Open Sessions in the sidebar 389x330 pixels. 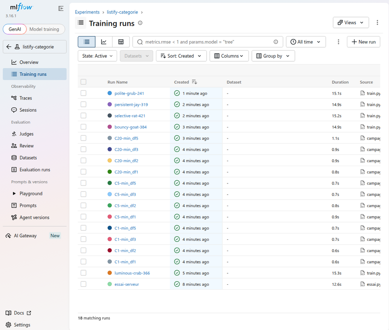(x=35, y=110)
